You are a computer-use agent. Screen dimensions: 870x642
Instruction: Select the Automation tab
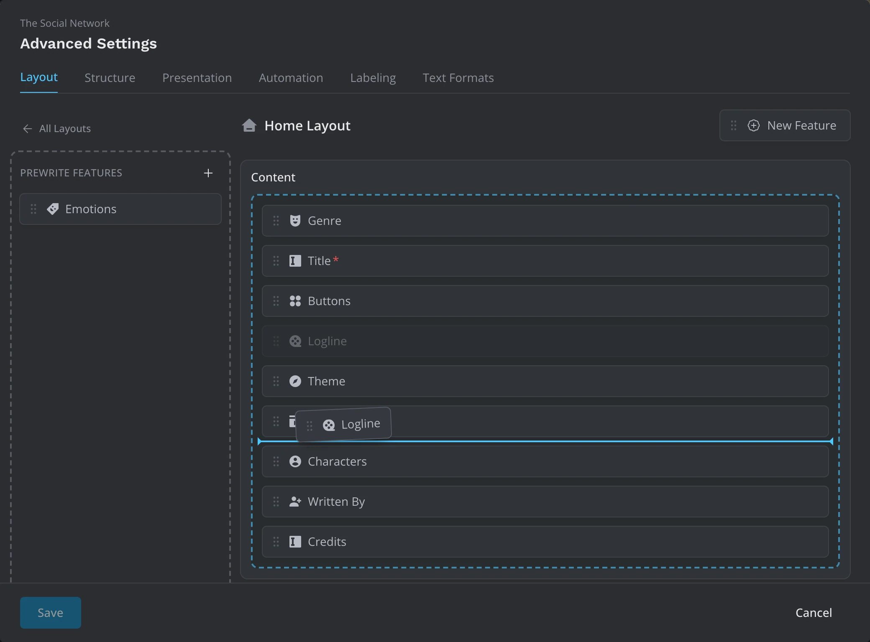coord(291,78)
